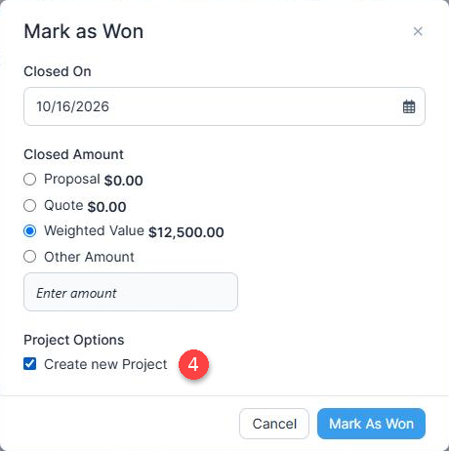Screen dimensions: 449x451
Task: Focus the Enter amount input box
Action: coord(131,292)
